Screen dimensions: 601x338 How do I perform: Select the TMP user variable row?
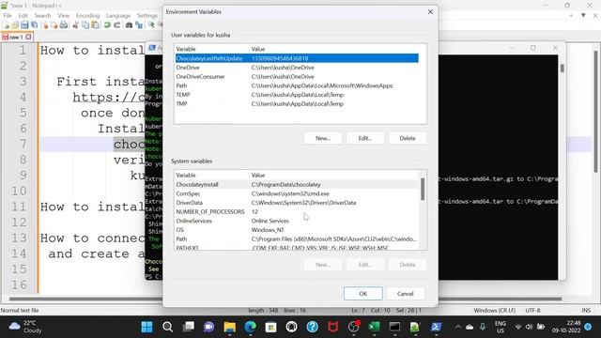pyautogui.click(x=297, y=104)
